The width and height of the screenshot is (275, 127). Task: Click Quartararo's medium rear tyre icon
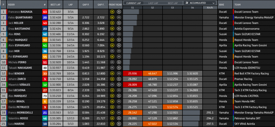[x=119, y=17]
